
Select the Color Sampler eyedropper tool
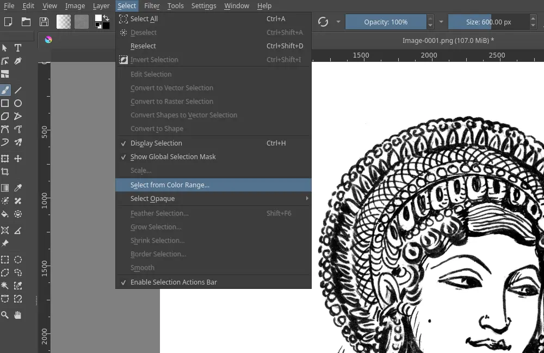coord(18,188)
